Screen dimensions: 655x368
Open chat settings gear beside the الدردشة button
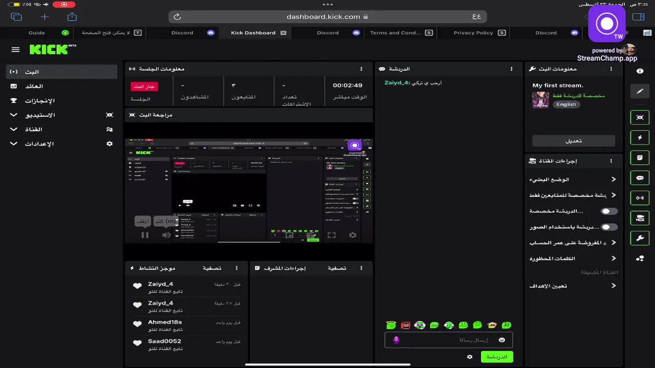pos(470,357)
